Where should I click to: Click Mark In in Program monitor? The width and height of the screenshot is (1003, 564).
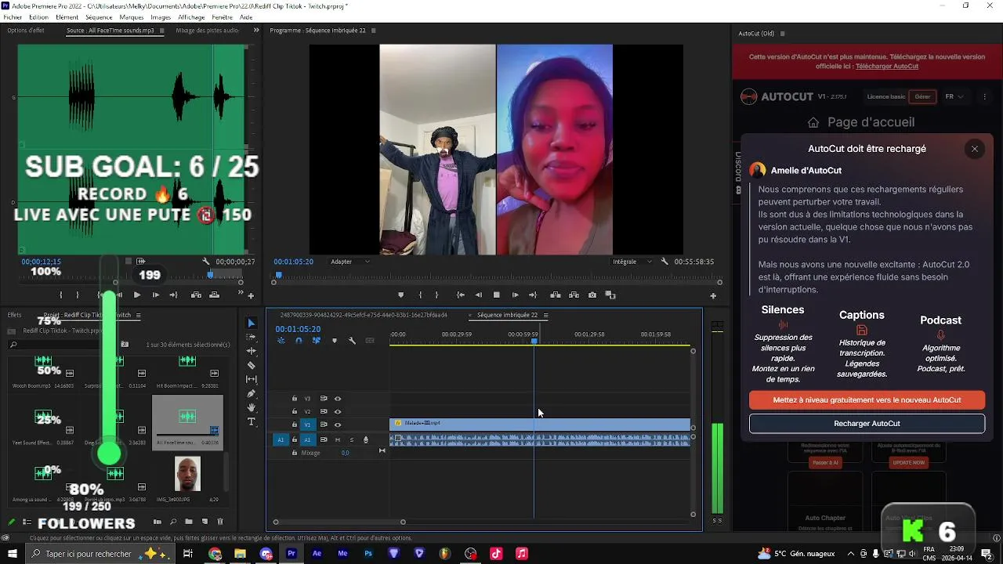420,295
